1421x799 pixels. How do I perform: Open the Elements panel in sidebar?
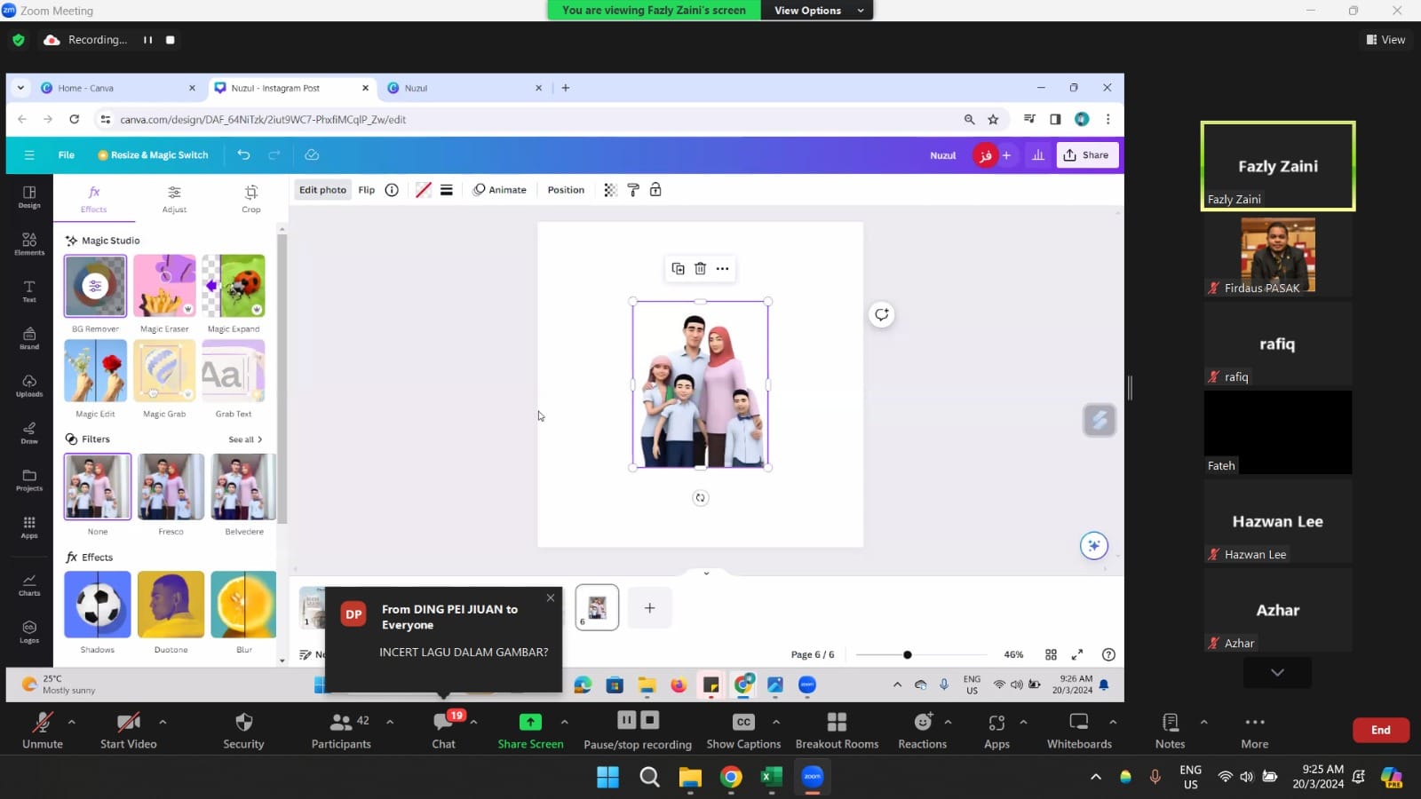[x=29, y=243]
